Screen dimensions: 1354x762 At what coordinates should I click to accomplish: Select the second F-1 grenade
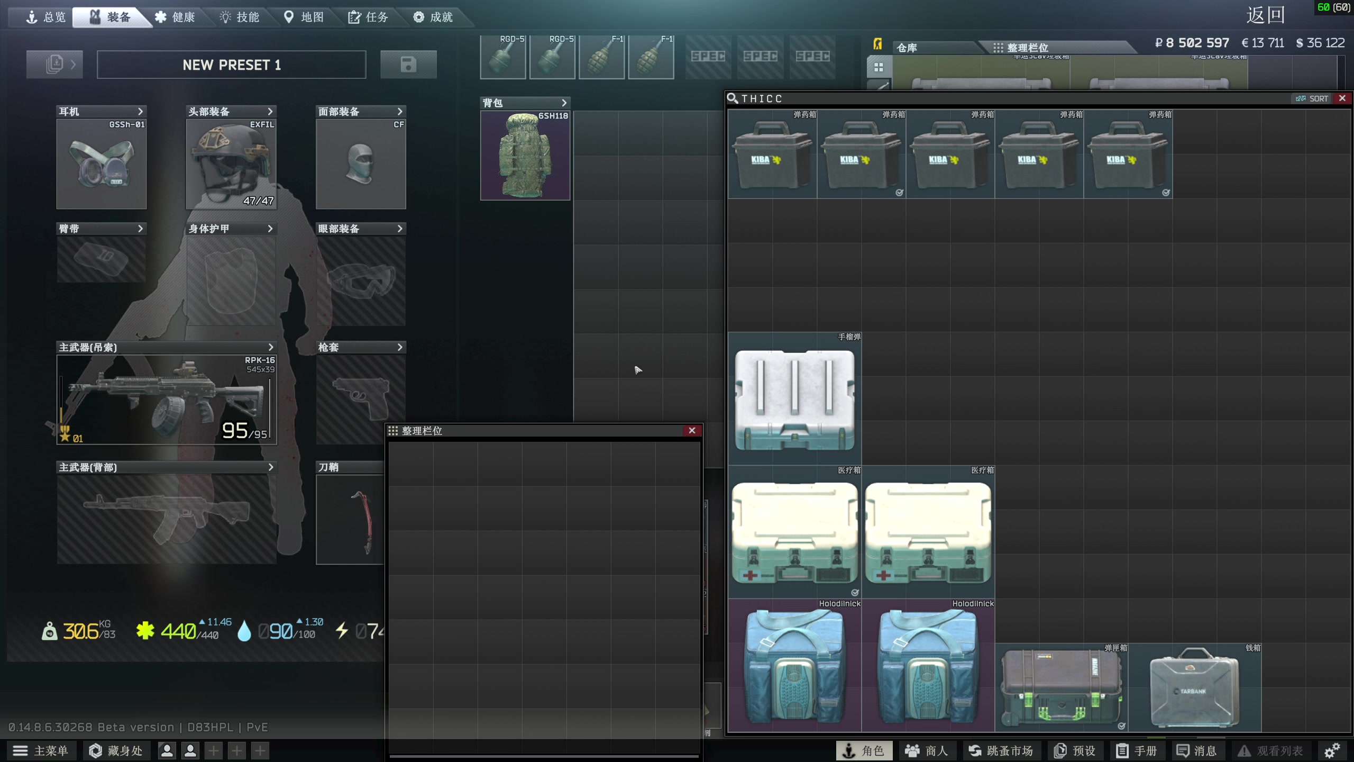pos(651,57)
